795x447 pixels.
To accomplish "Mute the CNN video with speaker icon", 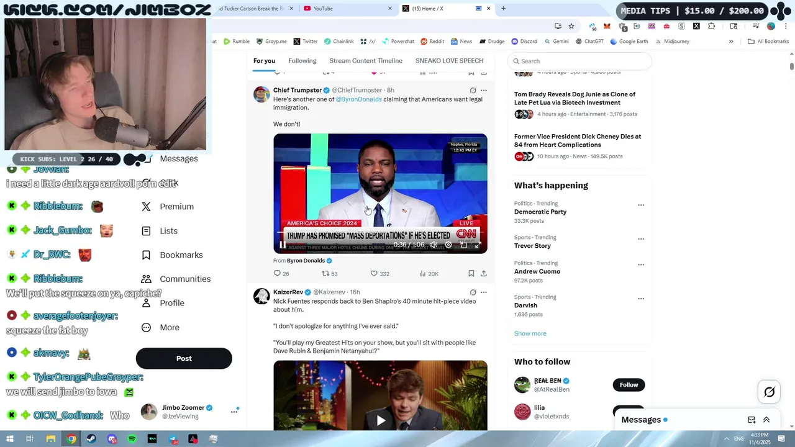I will click(x=434, y=245).
